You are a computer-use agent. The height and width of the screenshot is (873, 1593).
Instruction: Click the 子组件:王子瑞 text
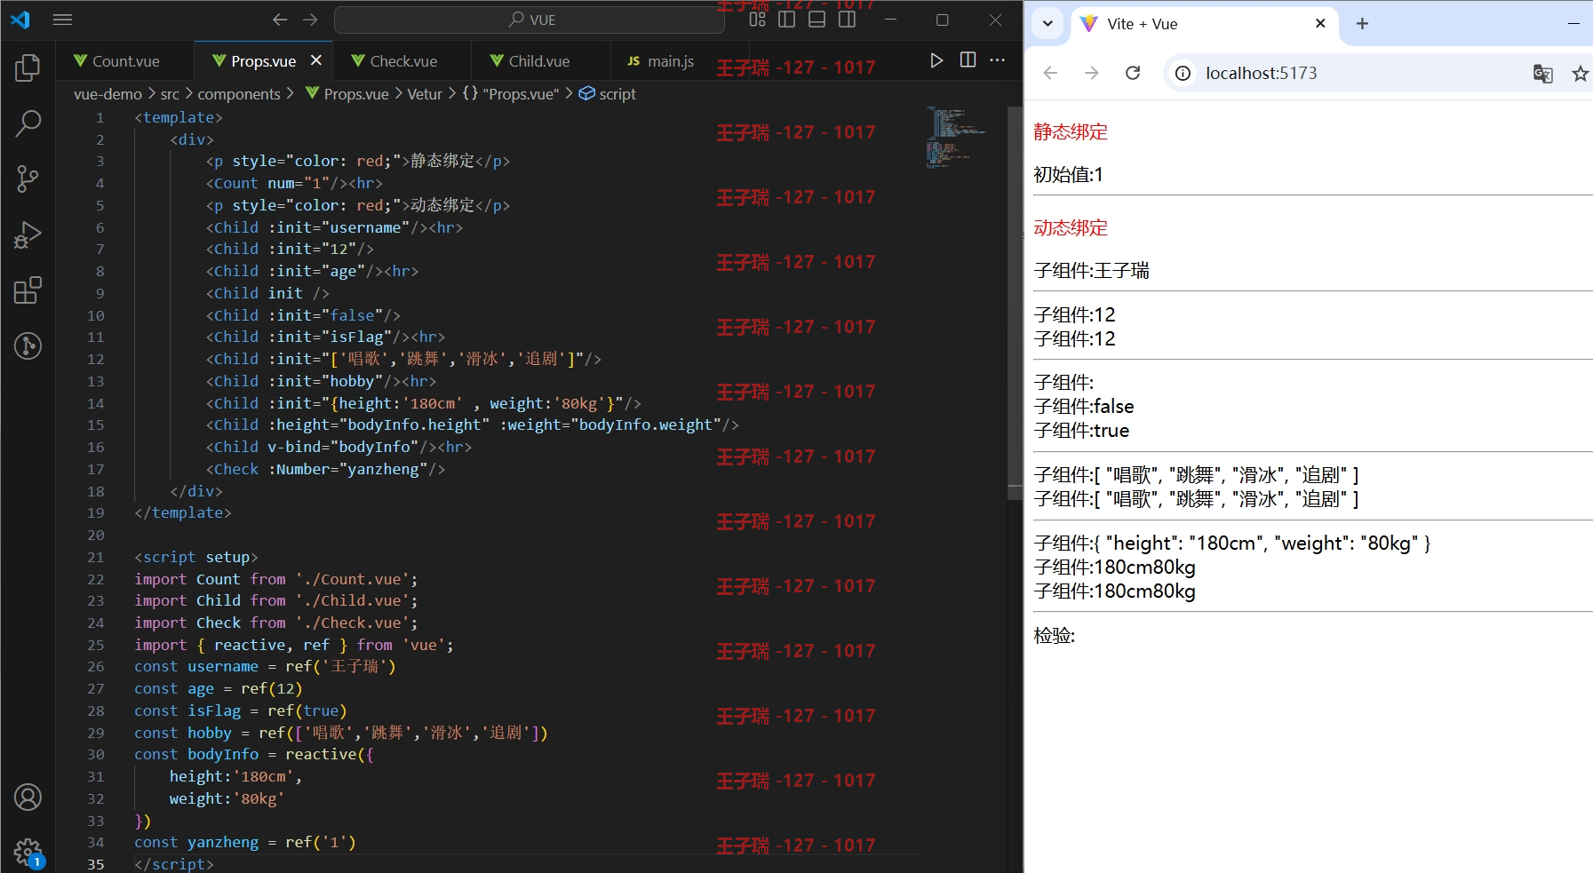1092,271
